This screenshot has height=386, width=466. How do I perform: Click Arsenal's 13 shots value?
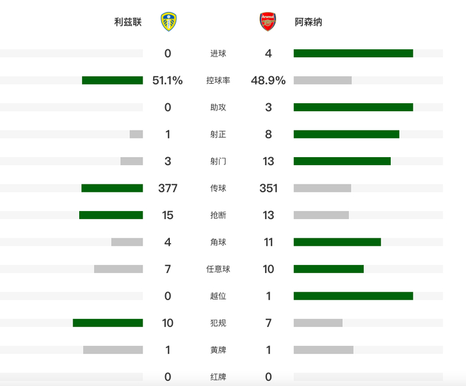(x=268, y=161)
